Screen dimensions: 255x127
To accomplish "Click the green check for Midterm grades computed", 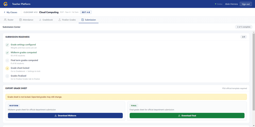I will pos(7,53).
